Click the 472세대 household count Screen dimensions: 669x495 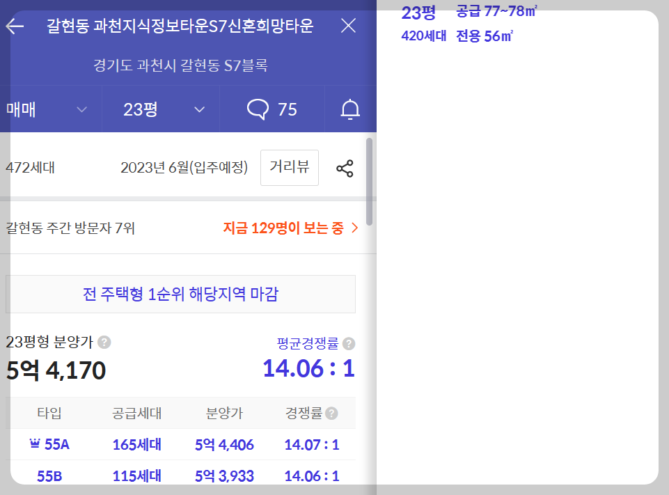click(31, 167)
